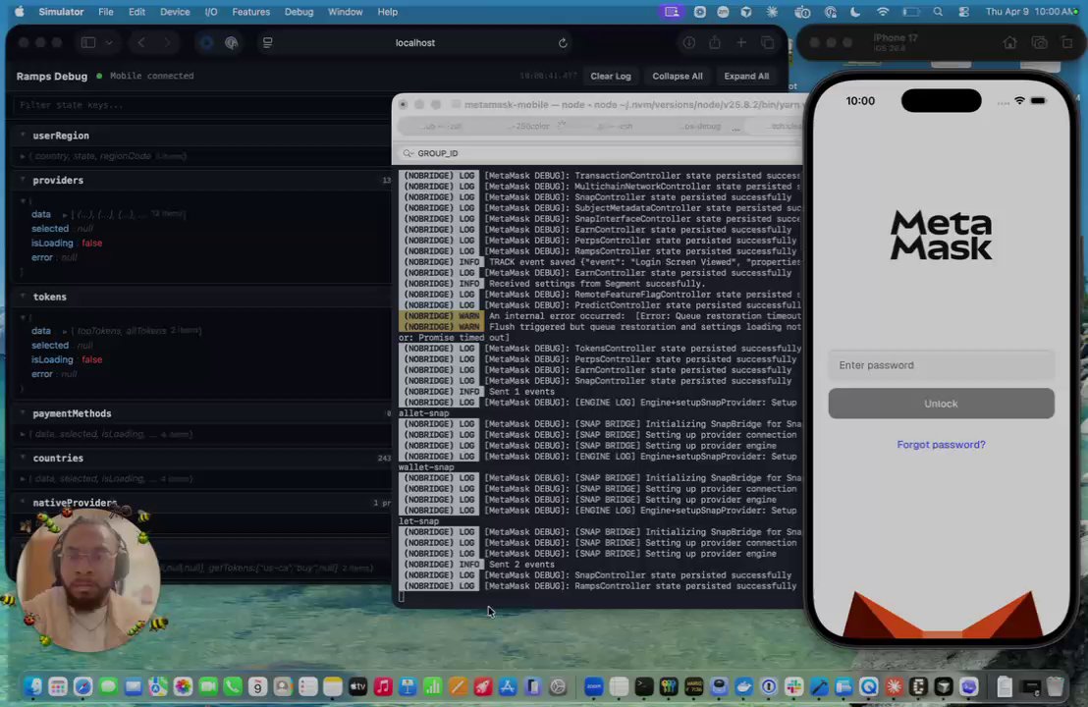This screenshot has width=1088, height=707.
Task: Click the GROUP_ID terminal search field
Action: click(600, 153)
